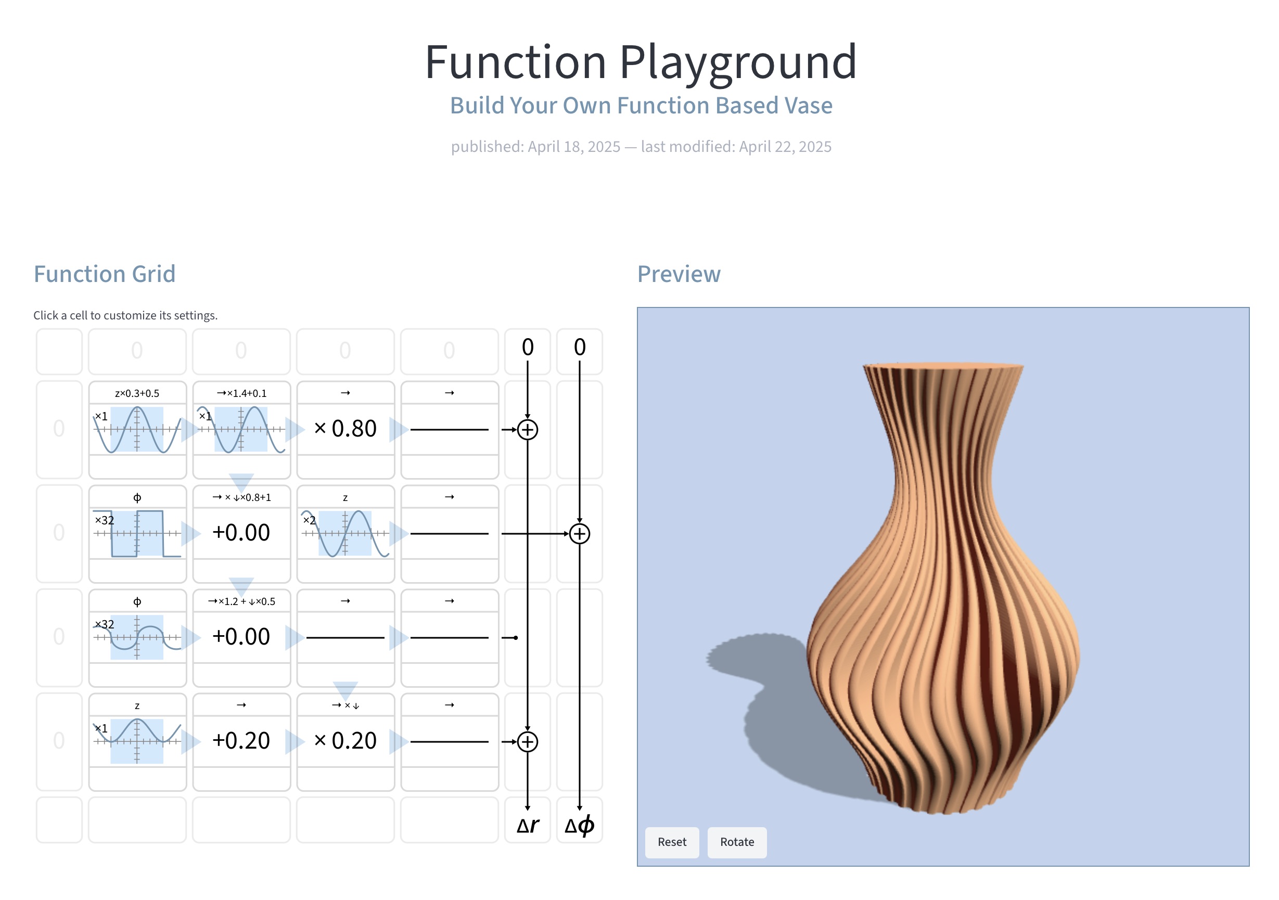This screenshot has height=900, width=1279.
Task: Open the first φ ×32 square wave cell
Action: click(x=137, y=534)
